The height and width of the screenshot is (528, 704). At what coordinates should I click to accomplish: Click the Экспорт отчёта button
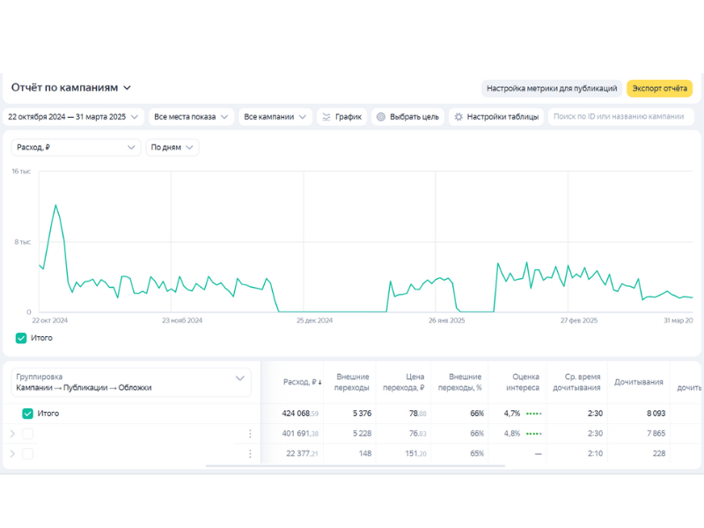point(659,89)
